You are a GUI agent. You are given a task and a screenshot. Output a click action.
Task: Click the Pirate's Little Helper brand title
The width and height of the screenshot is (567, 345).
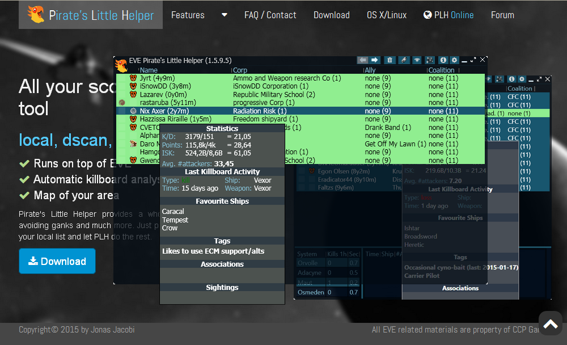[x=101, y=15]
